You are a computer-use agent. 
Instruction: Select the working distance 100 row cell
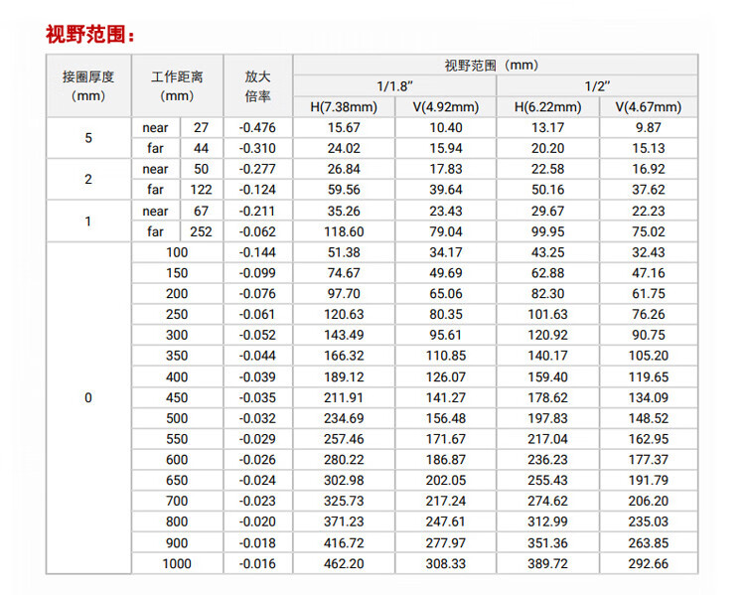point(177,252)
